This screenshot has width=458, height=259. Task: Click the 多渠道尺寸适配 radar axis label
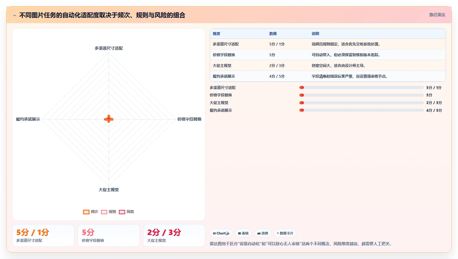click(x=109, y=48)
